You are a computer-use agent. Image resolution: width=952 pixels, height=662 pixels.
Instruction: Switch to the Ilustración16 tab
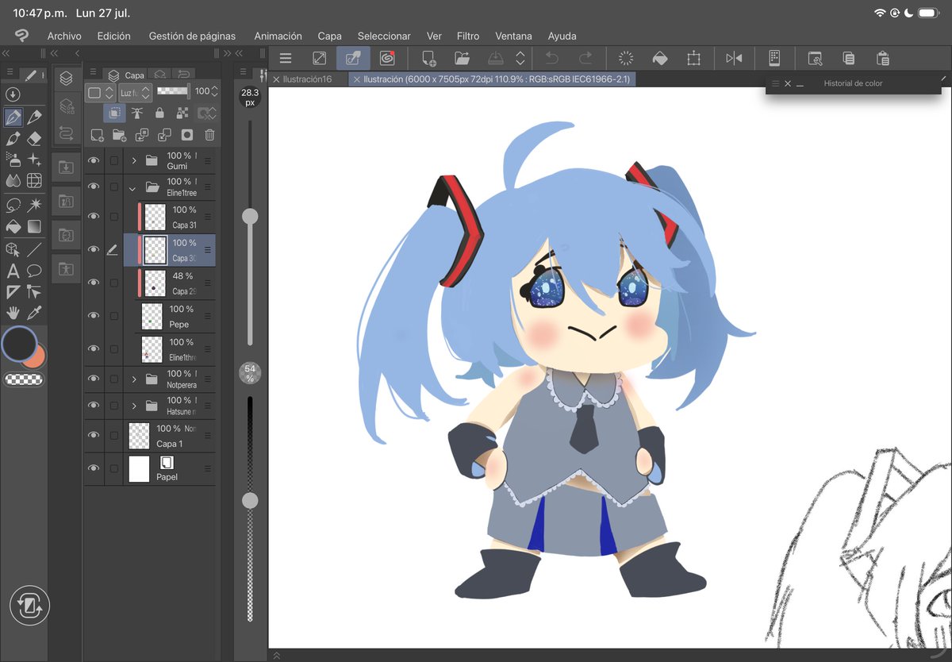307,79
